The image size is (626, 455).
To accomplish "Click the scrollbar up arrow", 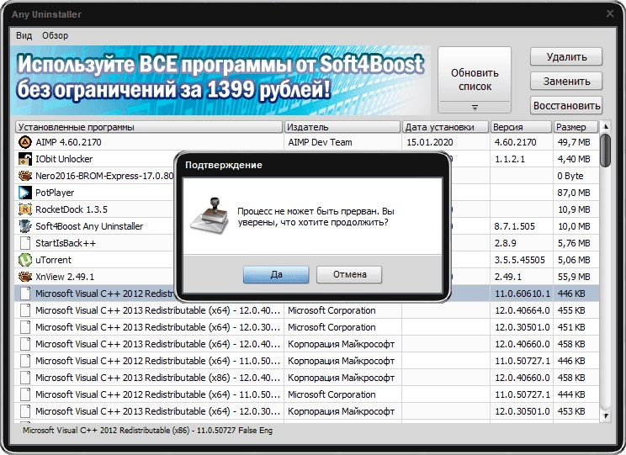I will [x=606, y=126].
